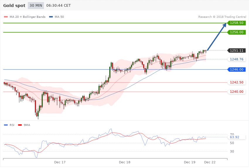Click the 1256.00 green resistance label
Screen dimensions: 249x168
[237, 32]
